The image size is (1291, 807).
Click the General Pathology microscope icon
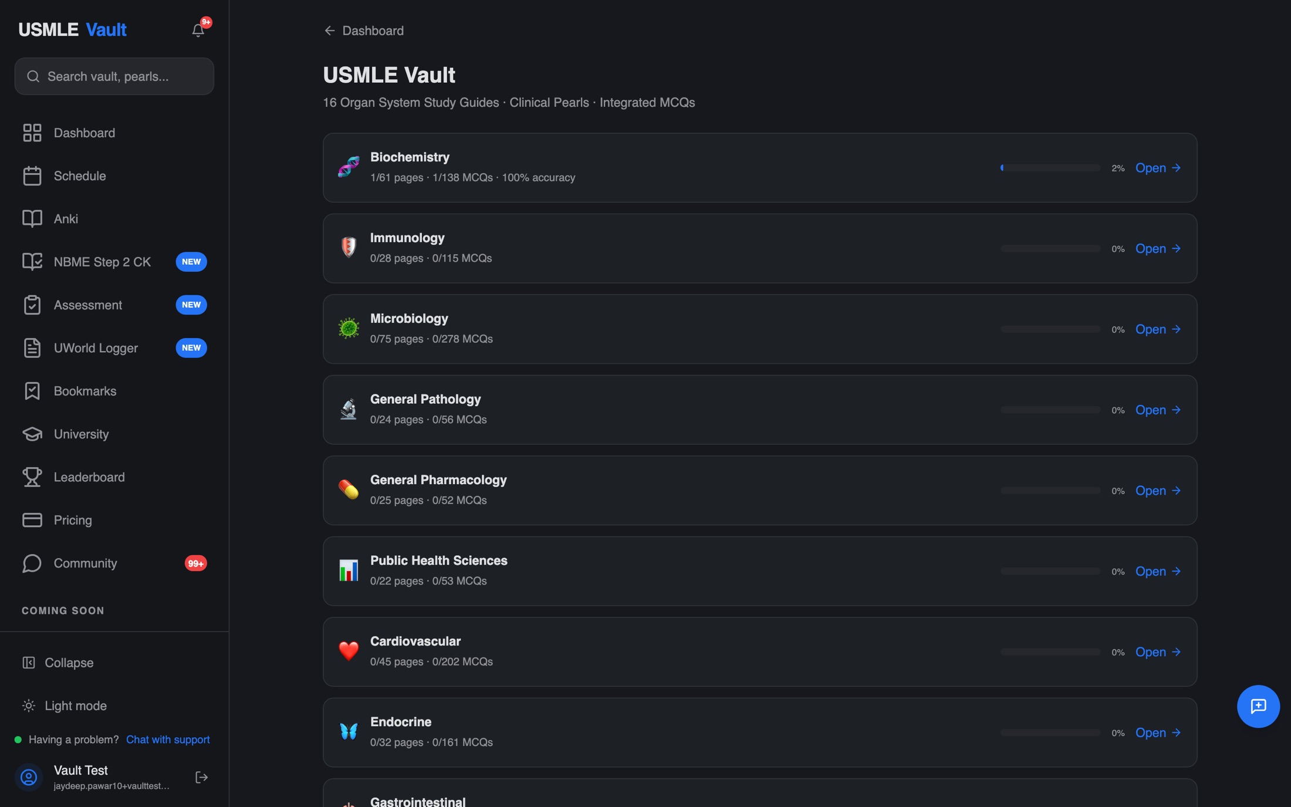(x=349, y=409)
